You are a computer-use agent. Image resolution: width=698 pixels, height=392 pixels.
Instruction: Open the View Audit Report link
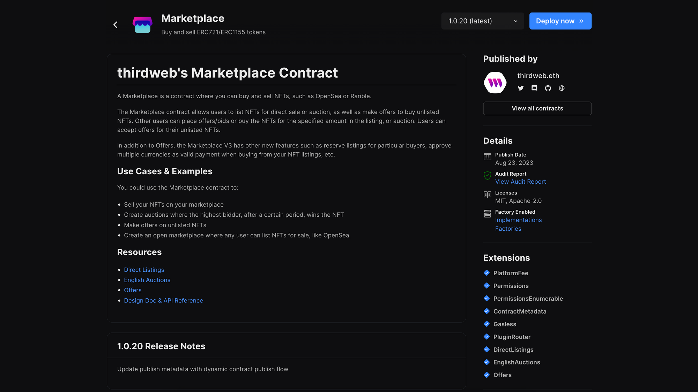click(520, 182)
